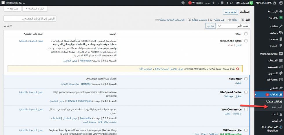This screenshot has width=284, height=135.
Task: Click the pushpin icon beside مقالات
Action: [281, 26]
